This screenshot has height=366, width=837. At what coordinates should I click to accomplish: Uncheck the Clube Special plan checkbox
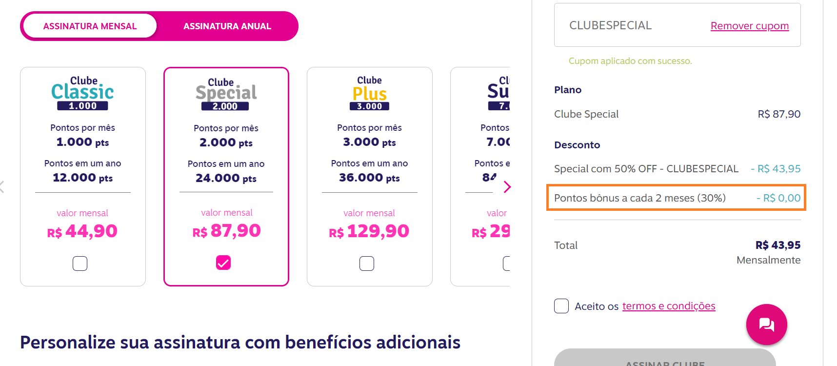click(223, 263)
